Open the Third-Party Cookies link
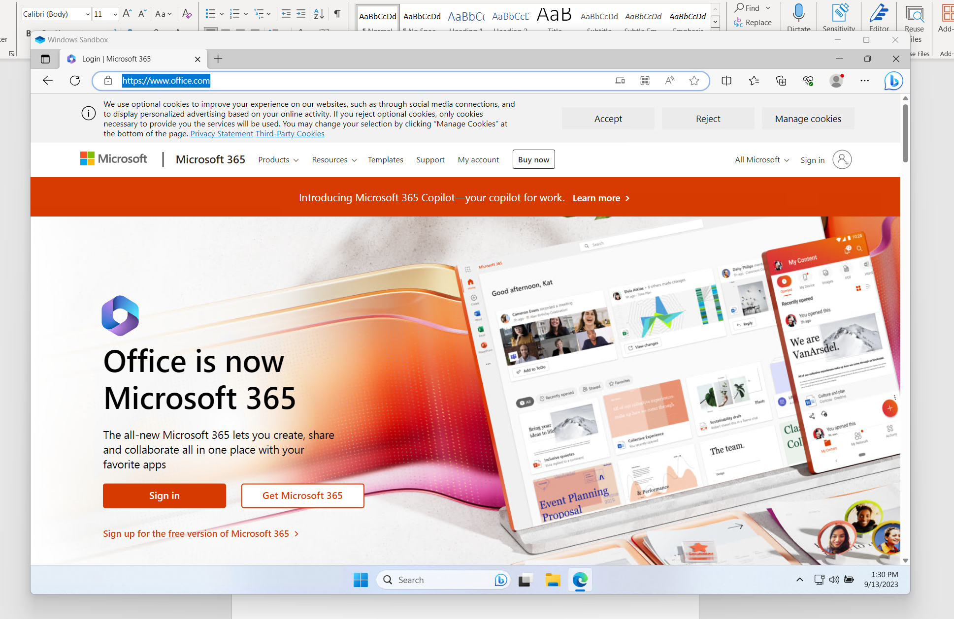 (x=290, y=134)
